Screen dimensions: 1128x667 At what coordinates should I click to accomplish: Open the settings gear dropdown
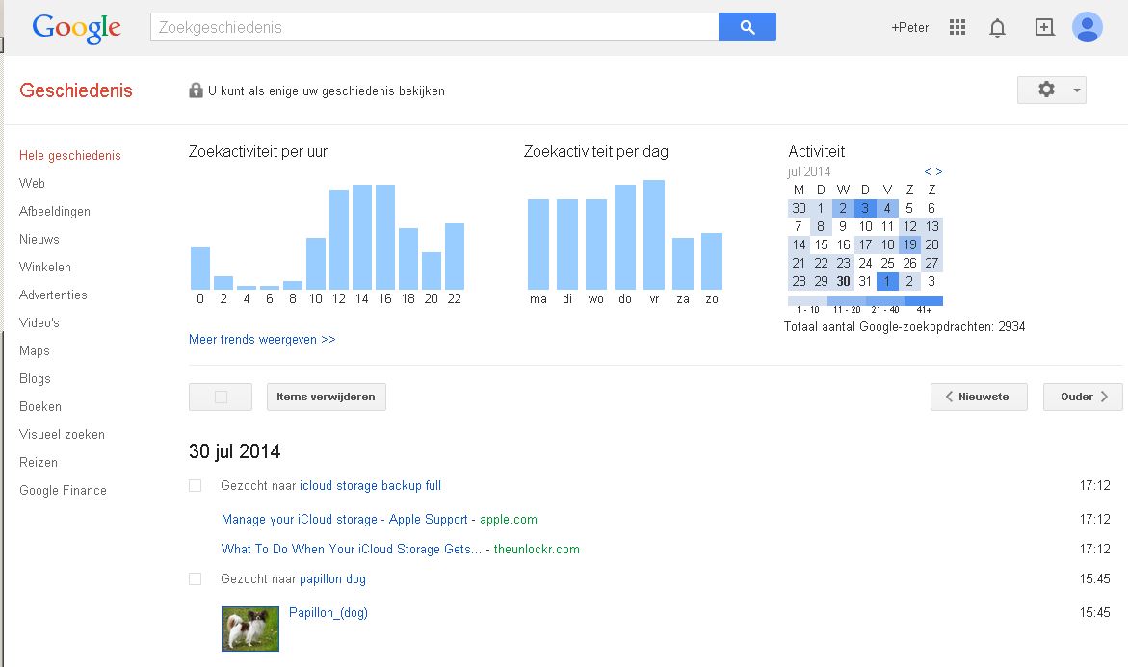pos(1051,90)
